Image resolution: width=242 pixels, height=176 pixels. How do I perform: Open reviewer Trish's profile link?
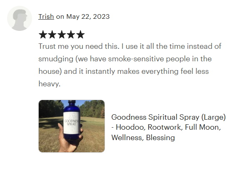point(46,17)
